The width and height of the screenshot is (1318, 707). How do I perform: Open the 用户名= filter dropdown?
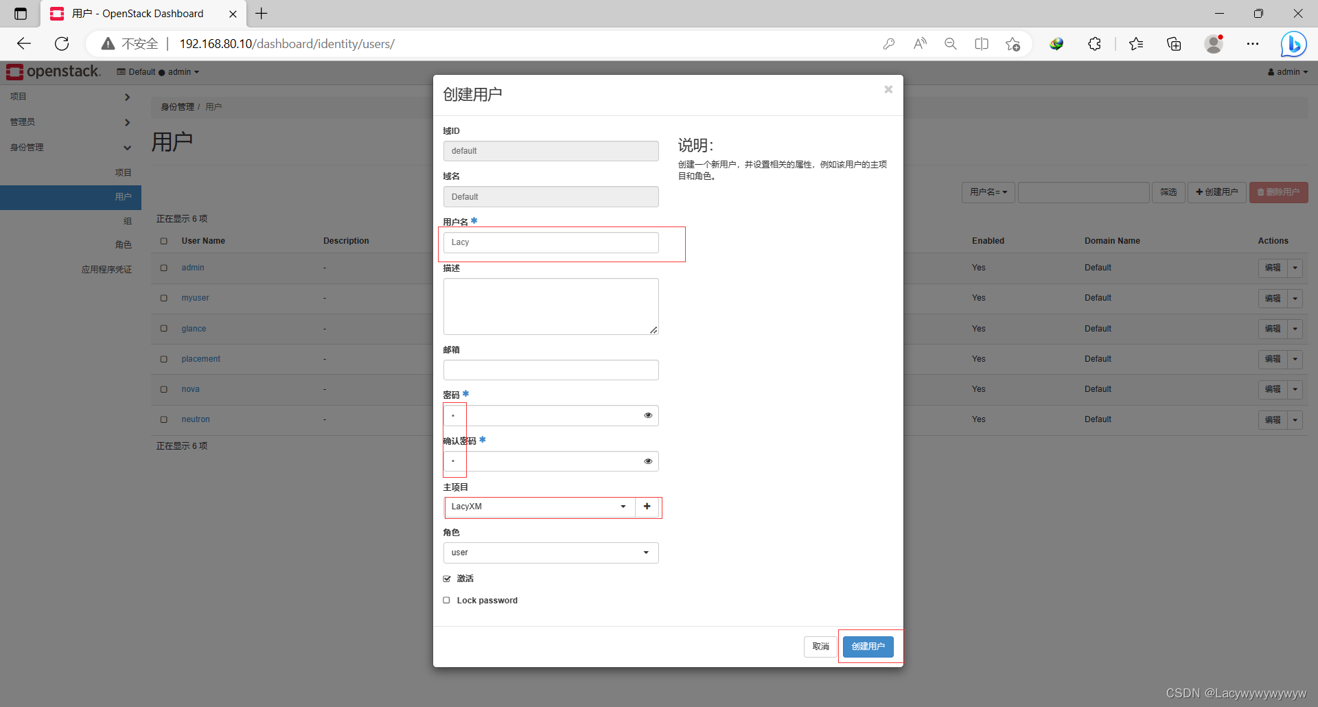[988, 192]
